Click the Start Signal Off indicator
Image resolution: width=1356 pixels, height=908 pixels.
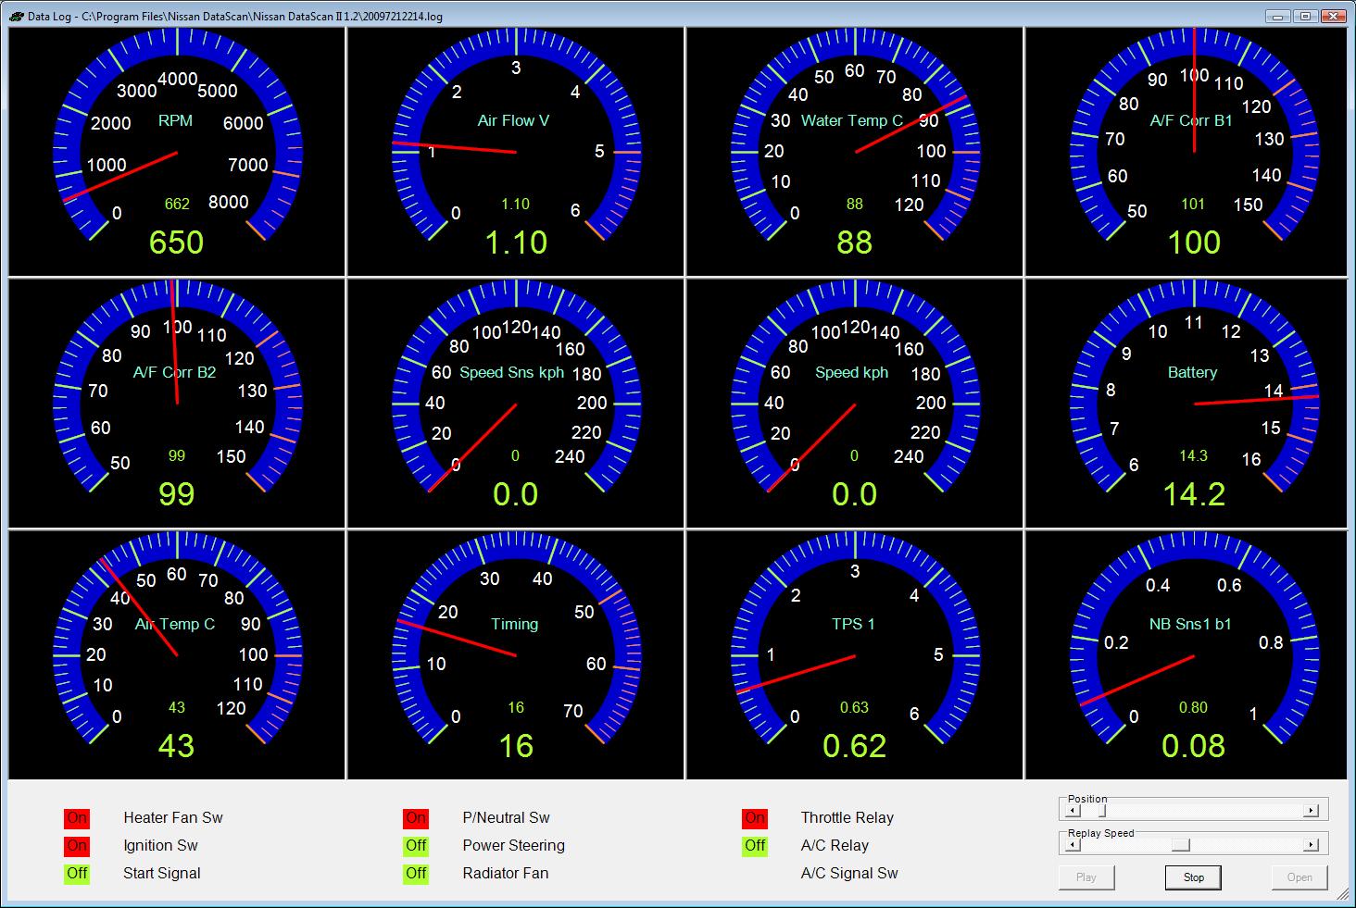click(77, 874)
